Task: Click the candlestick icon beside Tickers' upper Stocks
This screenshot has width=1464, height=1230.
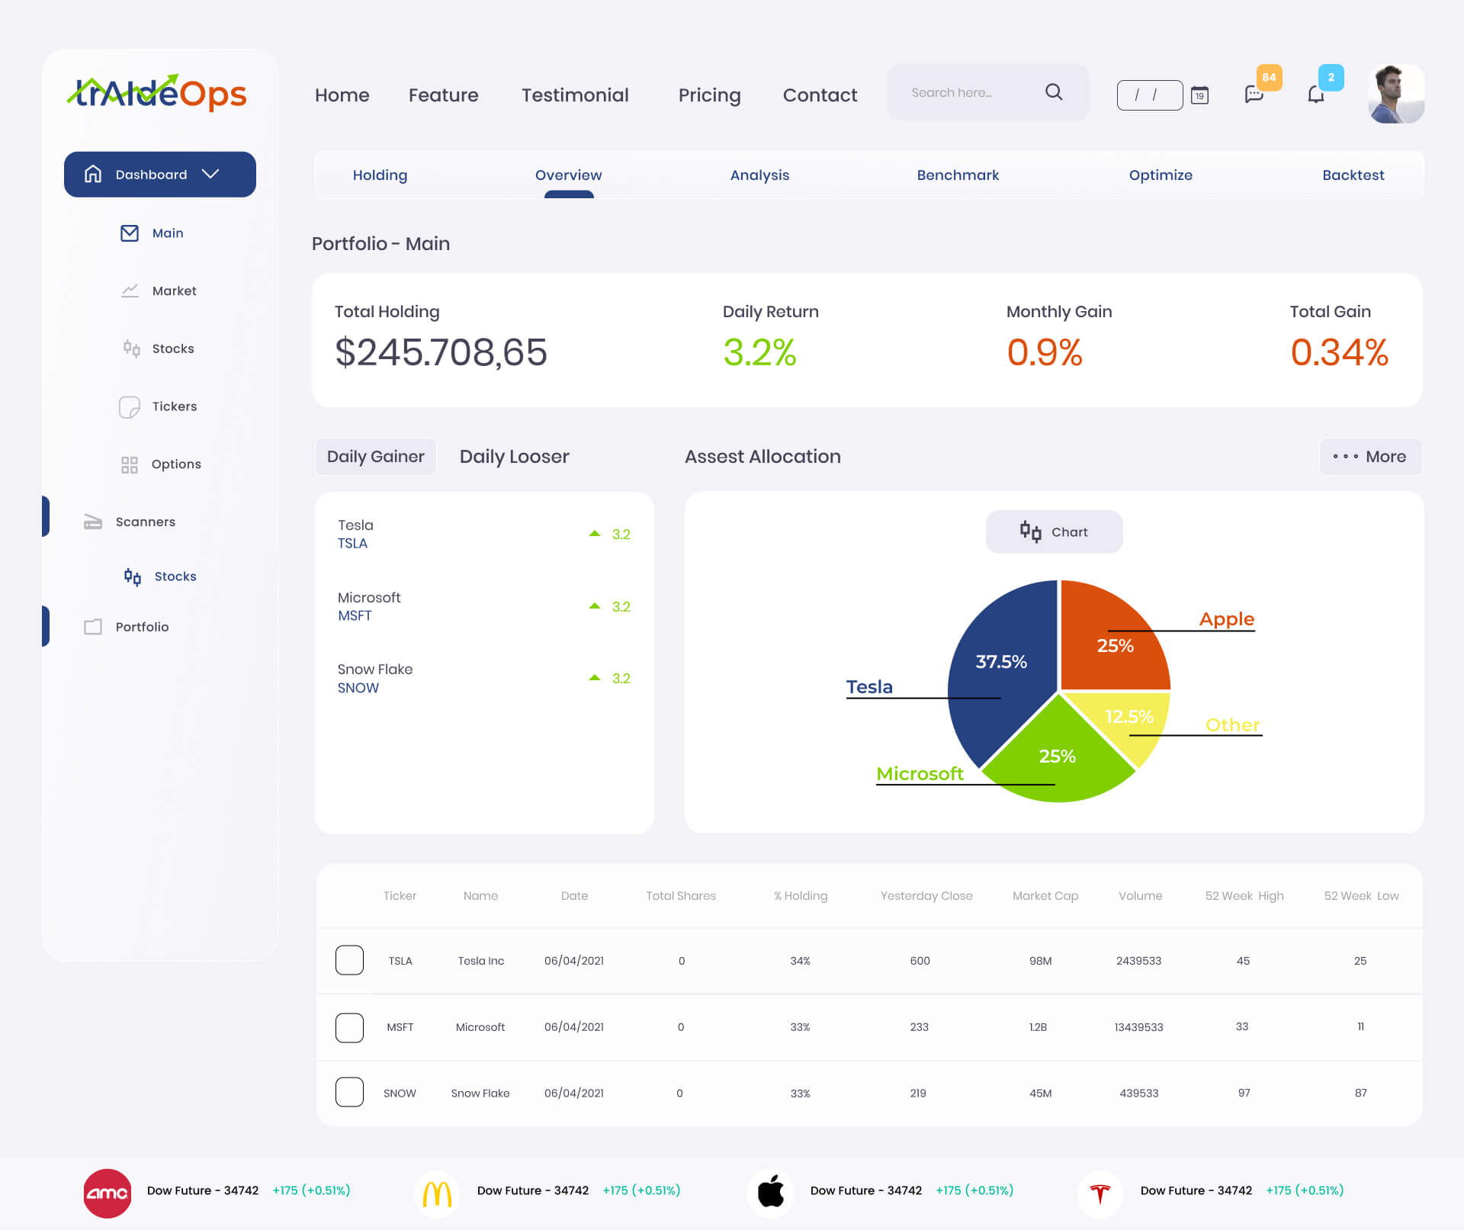Action: tap(131, 348)
